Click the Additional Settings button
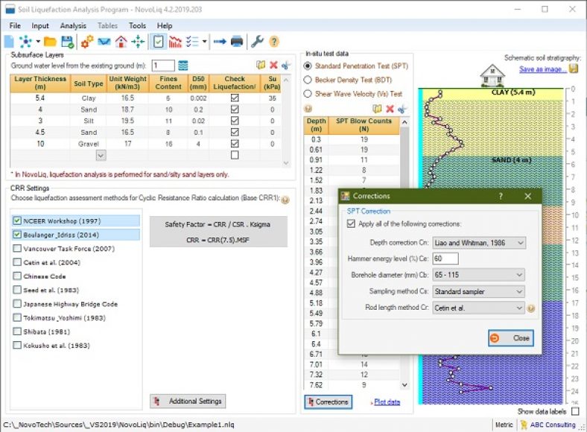The image size is (587, 432). (188, 401)
